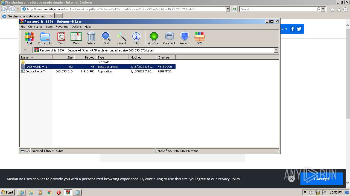
Task: Click the Internet Explorer forward arrow
Action: 12,9
